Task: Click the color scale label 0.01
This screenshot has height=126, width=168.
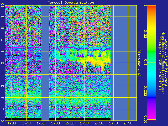Action: (145, 119)
